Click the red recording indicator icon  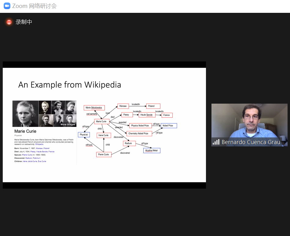[x=9, y=22]
